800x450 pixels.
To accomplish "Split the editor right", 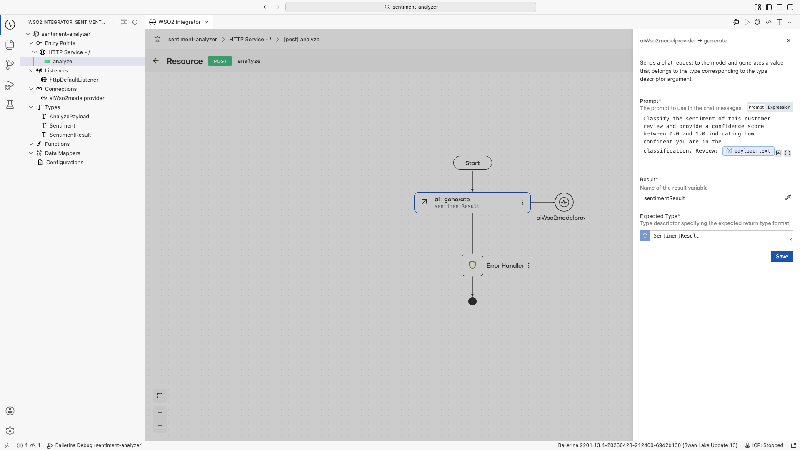I will tap(780, 22).
